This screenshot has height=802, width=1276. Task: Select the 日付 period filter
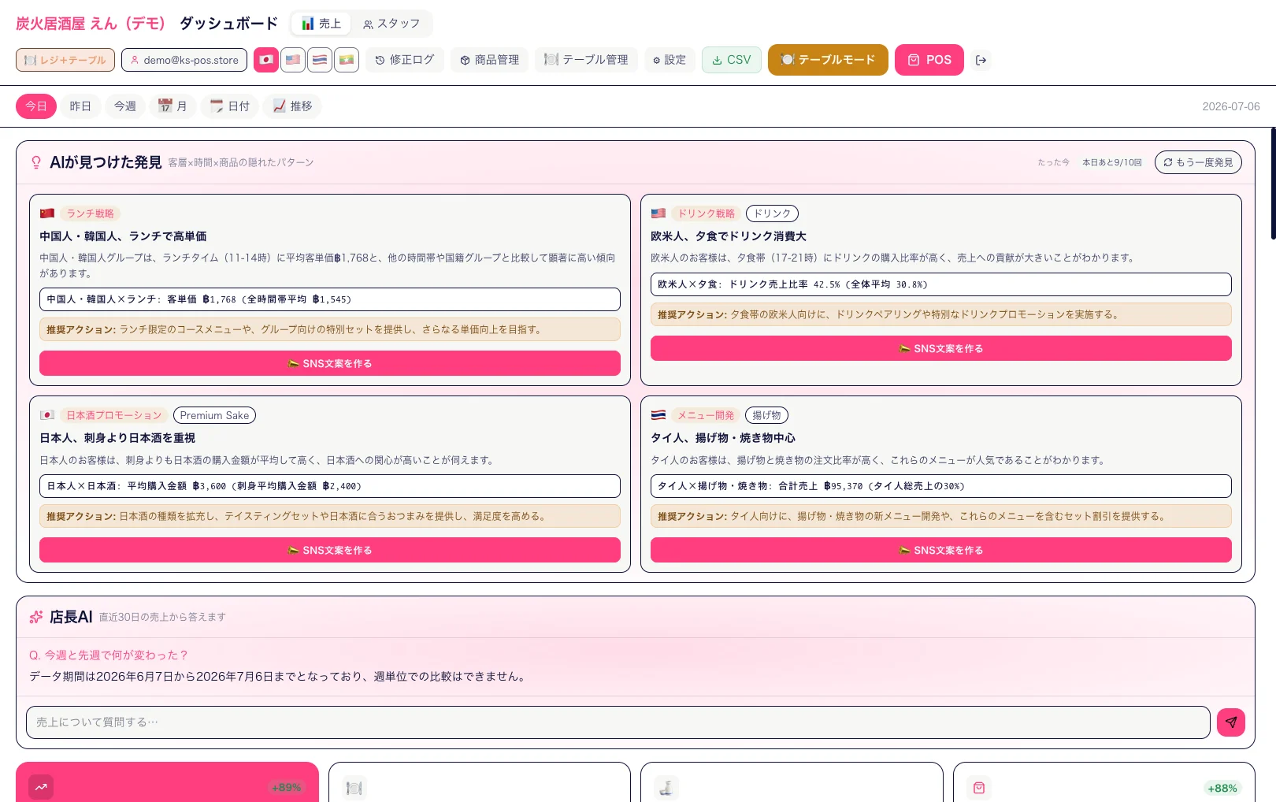tap(229, 106)
